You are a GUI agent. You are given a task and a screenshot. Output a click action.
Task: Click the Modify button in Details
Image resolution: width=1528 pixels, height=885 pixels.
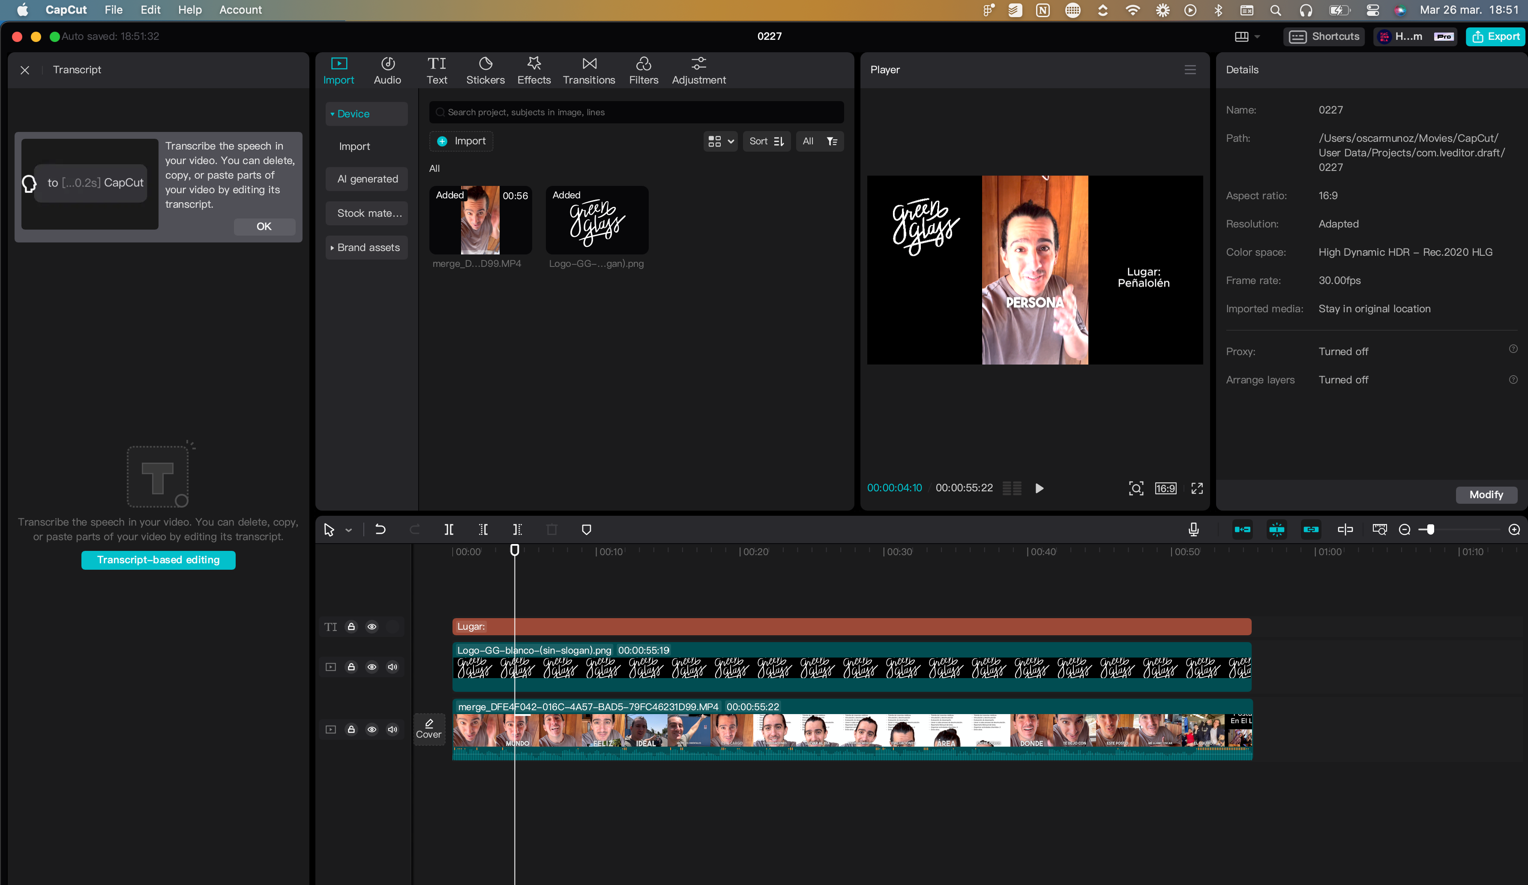pyautogui.click(x=1486, y=494)
